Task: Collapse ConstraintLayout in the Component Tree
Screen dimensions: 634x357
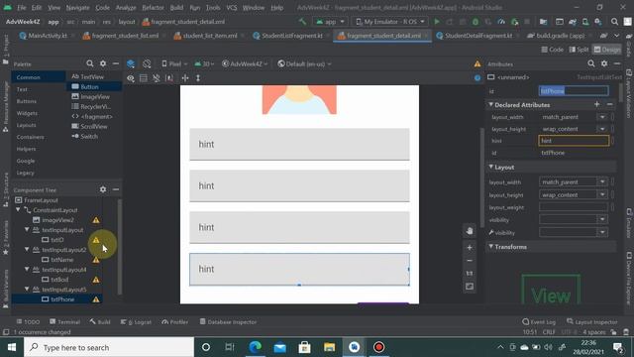Action: click(18, 210)
